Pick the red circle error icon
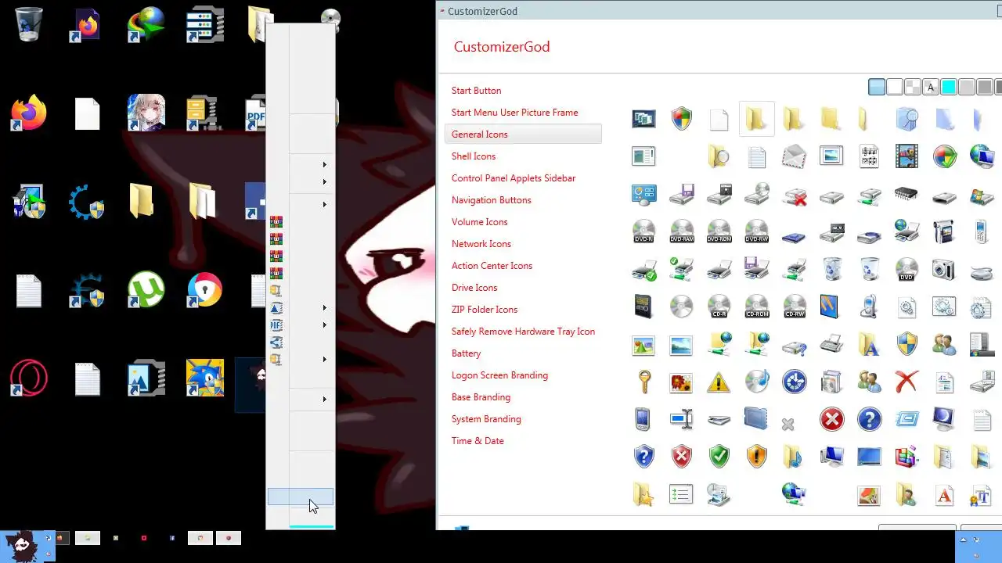 pos(831,419)
